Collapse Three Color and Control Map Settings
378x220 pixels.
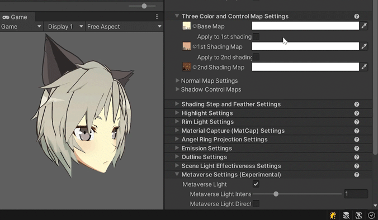177,16
